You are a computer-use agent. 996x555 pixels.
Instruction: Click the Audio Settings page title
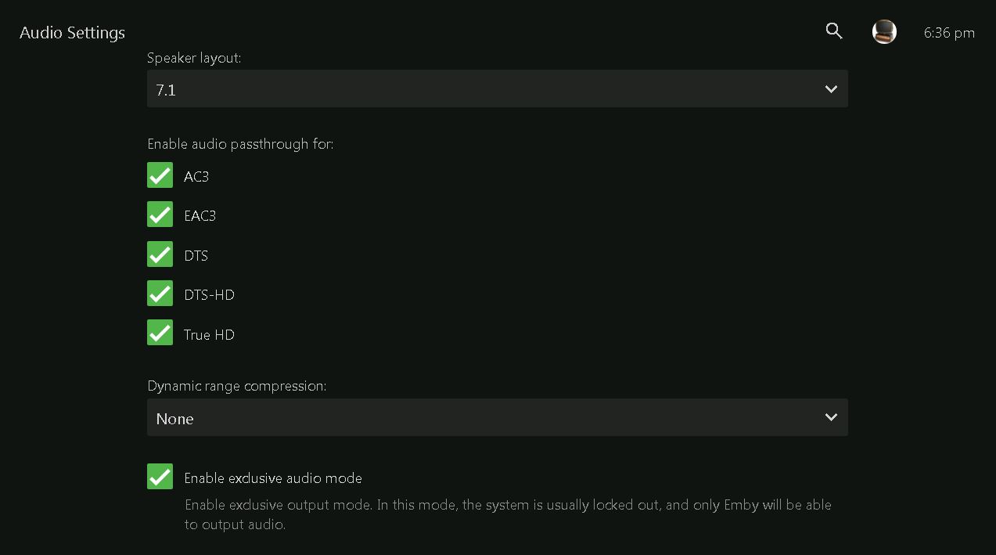[72, 33]
